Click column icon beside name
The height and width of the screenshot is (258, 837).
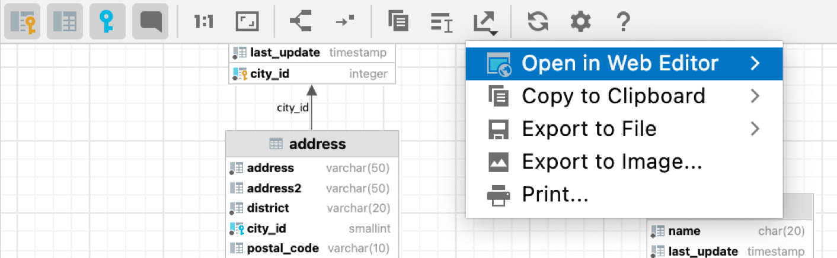point(657,231)
